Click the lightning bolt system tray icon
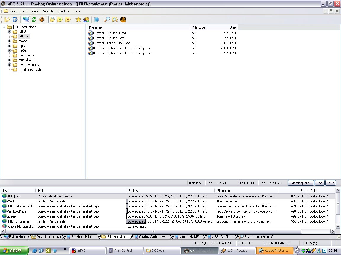This screenshot has width=341, height=255. (x=313, y=251)
